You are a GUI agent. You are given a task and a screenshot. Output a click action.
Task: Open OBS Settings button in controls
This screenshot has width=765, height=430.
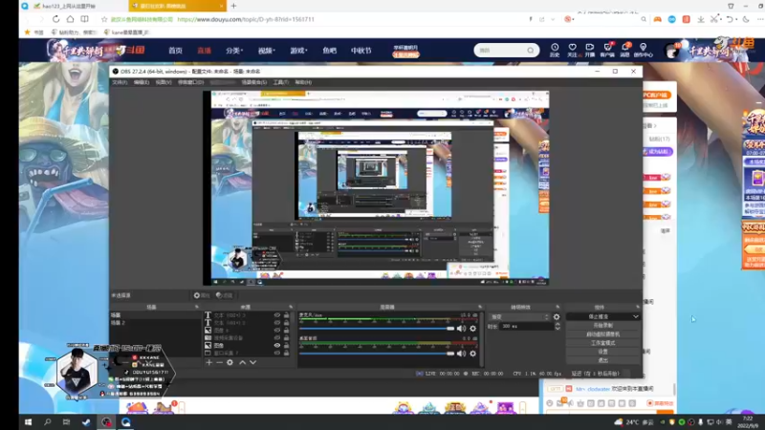tap(603, 352)
